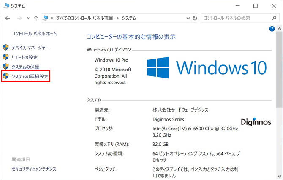The height and width of the screenshot is (180, 283).
Task: Click the breadcrumb separator chevron before システム
Action: tap(117, 18)
